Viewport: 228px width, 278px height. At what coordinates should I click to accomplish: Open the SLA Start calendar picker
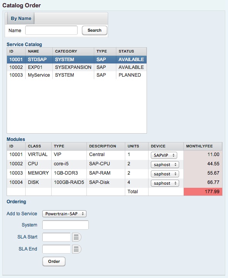tap(76, 237)
